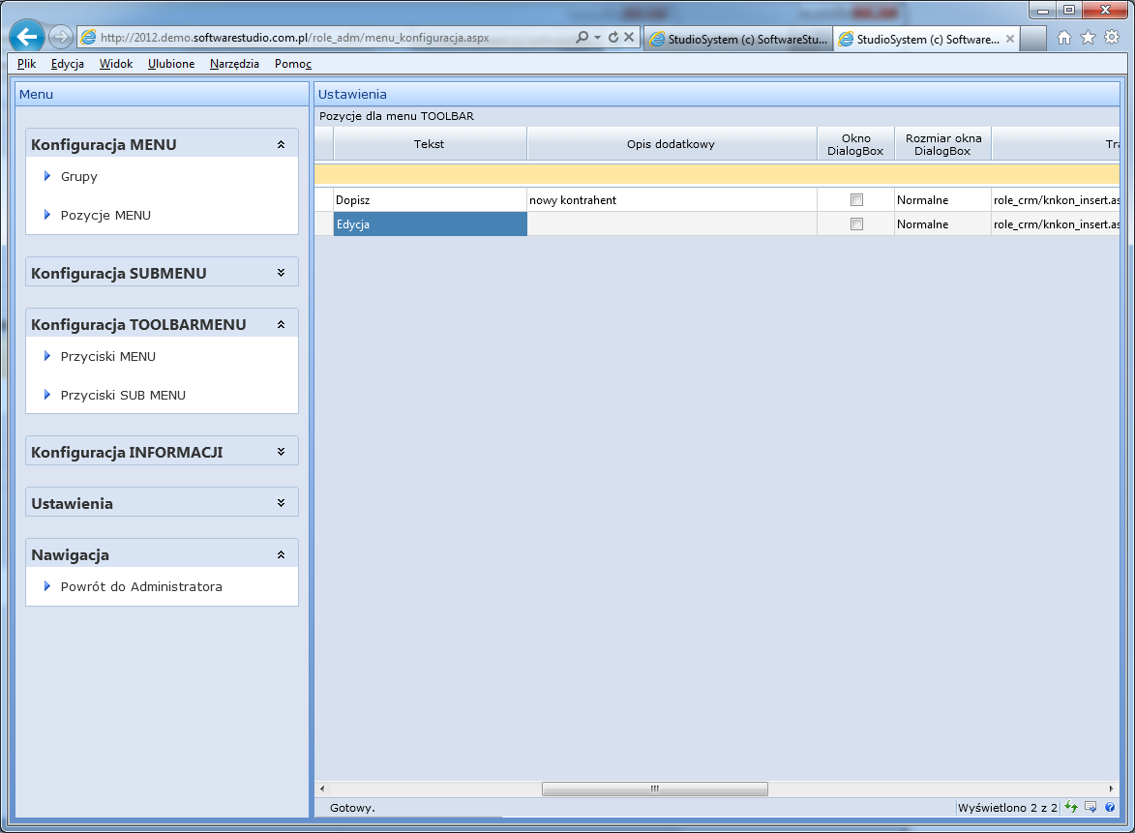This screenshot has height=833, width=1135.
Task: Open the Ulubione menu
Action: tap(171, 64)
